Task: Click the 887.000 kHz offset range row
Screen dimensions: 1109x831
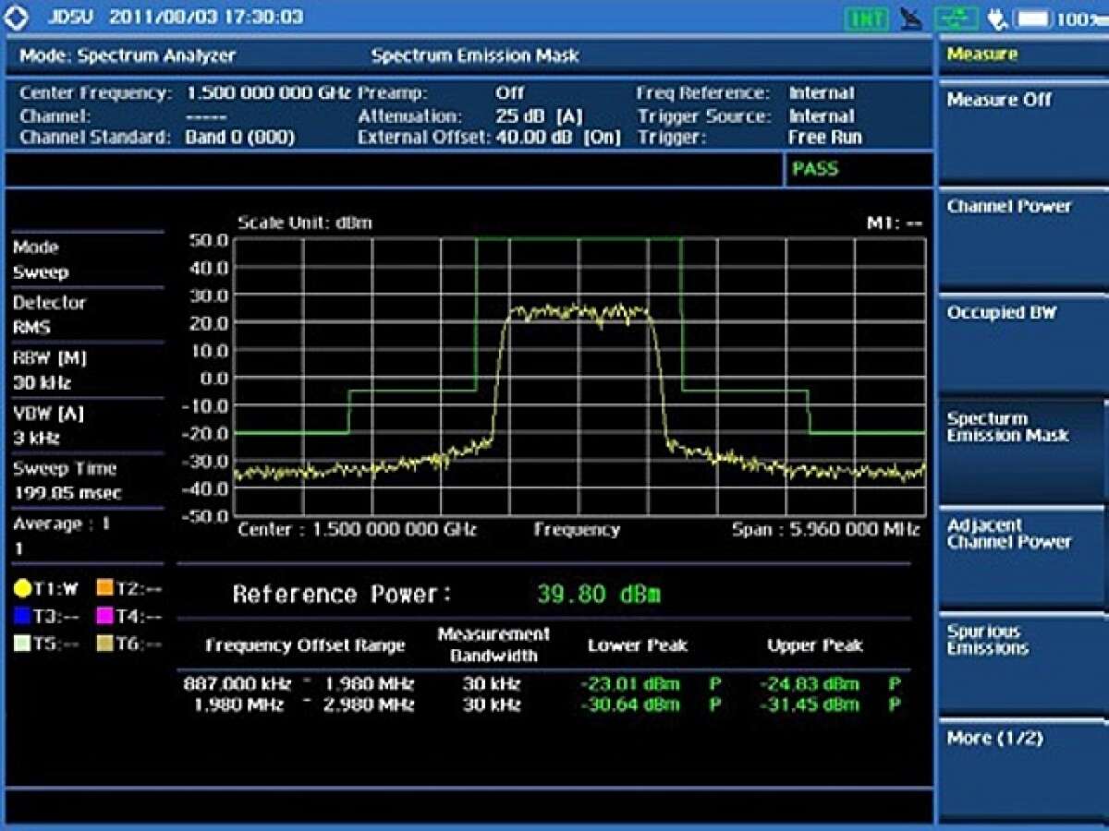Action: (x=542, y=684)
